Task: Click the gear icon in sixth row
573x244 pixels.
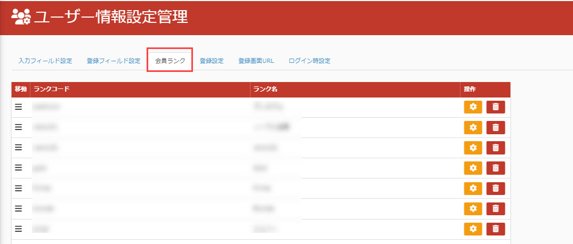Action: (x=473, y=208)
